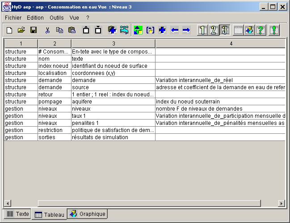Image resolution: width=290 pixels, height=223 pixels.
Task: Switch to the Graphique tab
Action: (x=87, y=214)
